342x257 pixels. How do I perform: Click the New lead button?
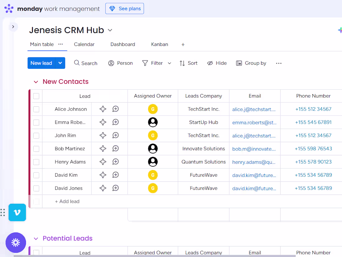tap(41, 63)
